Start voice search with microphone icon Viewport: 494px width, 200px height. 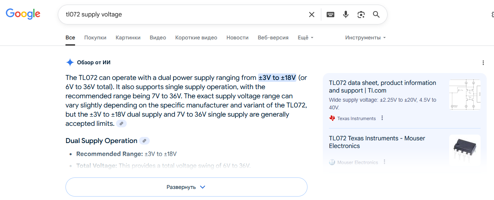click(346, 15)
